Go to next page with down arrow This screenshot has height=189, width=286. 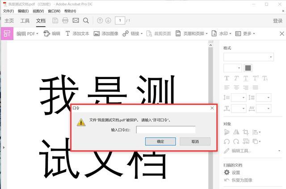click(x=108, y=21)
